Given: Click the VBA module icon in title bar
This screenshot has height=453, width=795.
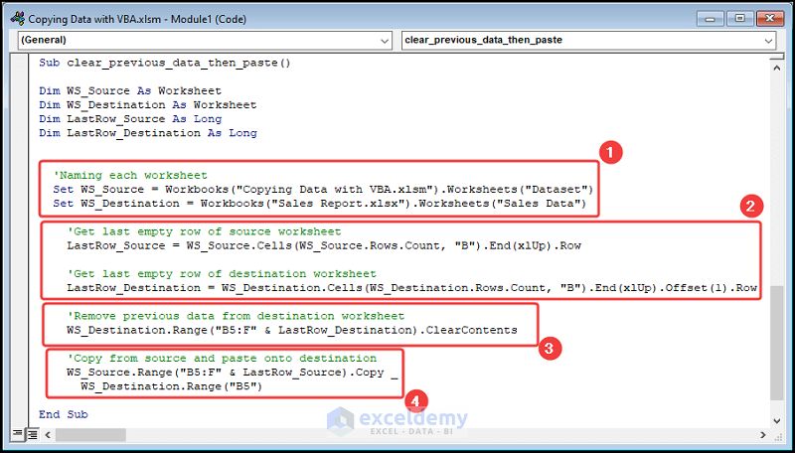Looking at the screenshot, I should 17,19.
